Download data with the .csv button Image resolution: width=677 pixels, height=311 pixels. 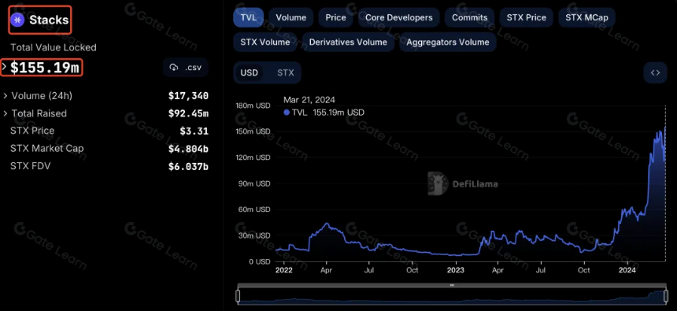click(x=186, y=68)
